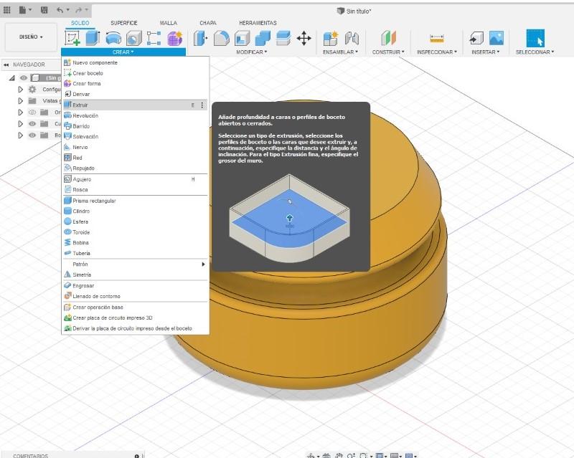574x458 pixels.
Task: Toggle the eye on the 'Or' folder row
Action: pyautogui.click(x=32, y=113)
